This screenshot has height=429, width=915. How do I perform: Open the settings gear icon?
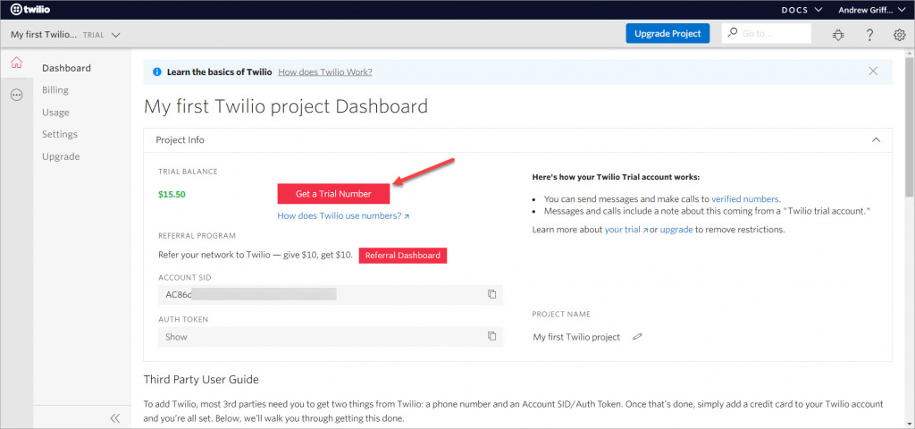[x=899, y=35]
